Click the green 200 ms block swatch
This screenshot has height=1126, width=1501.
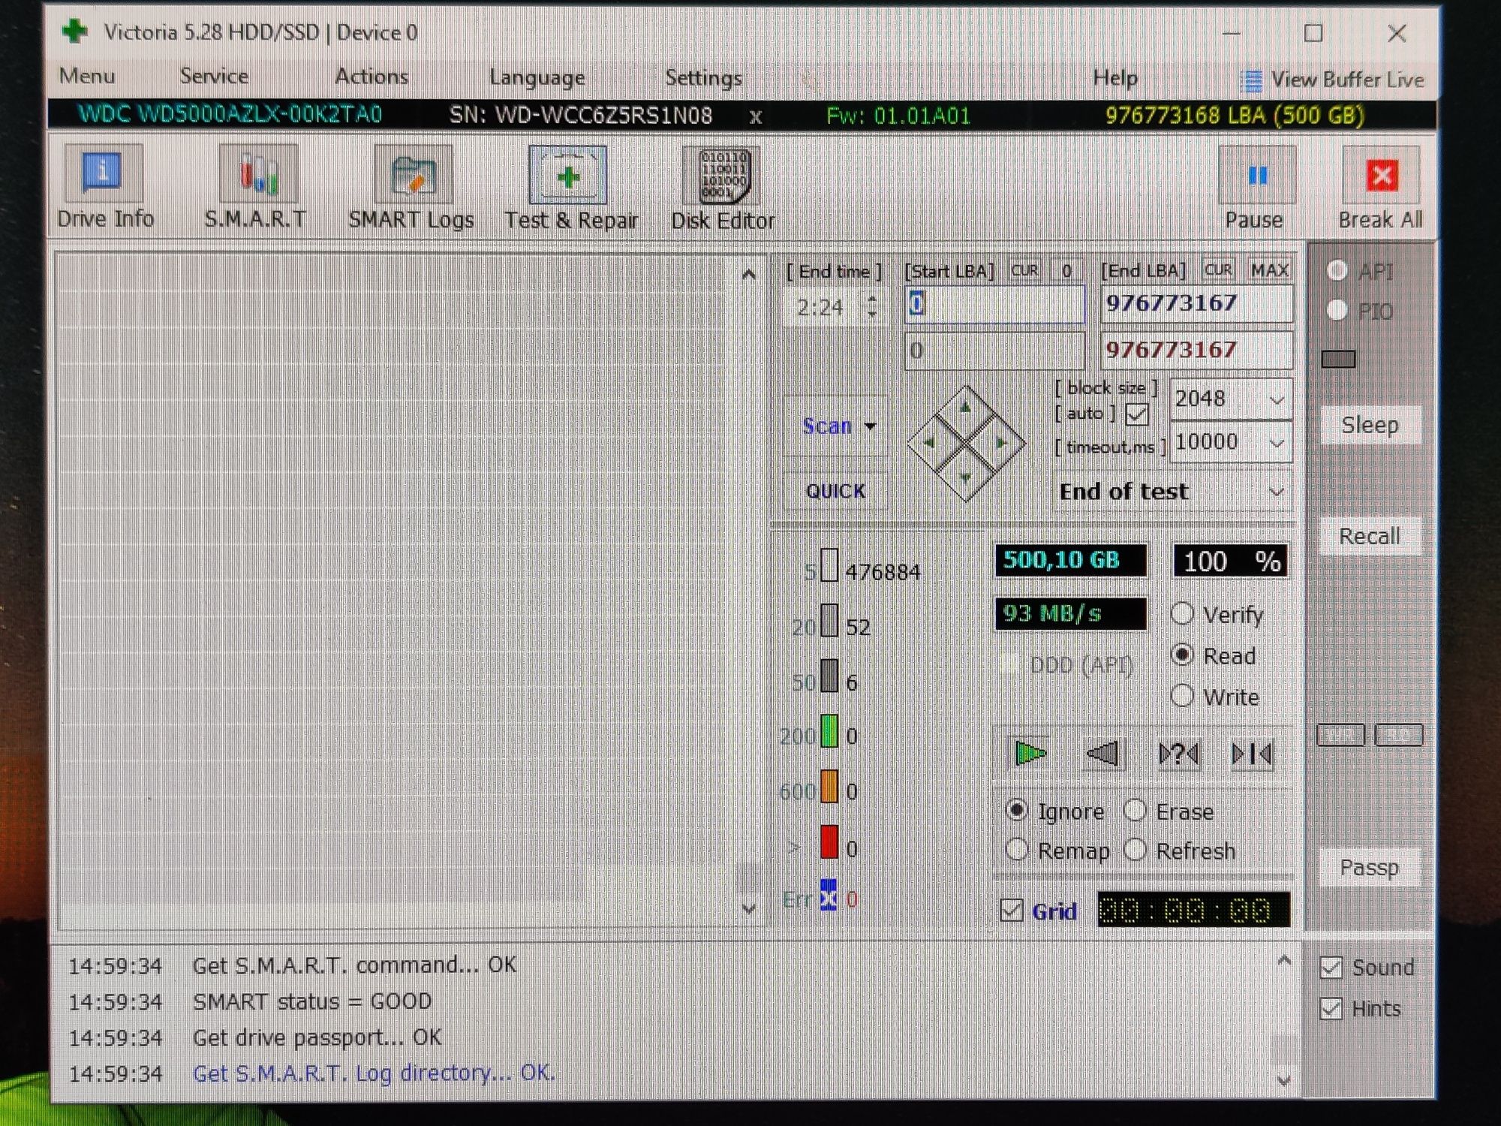[x=829, y=732]
